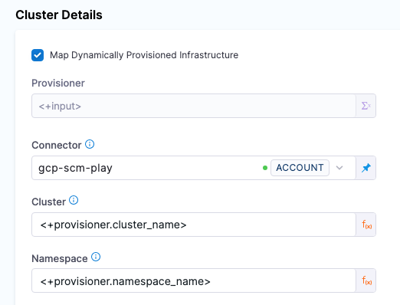The height and width of the screenshot is (305, 400).
Task: Click the Namespace expression input field
Action: (194, 280)
